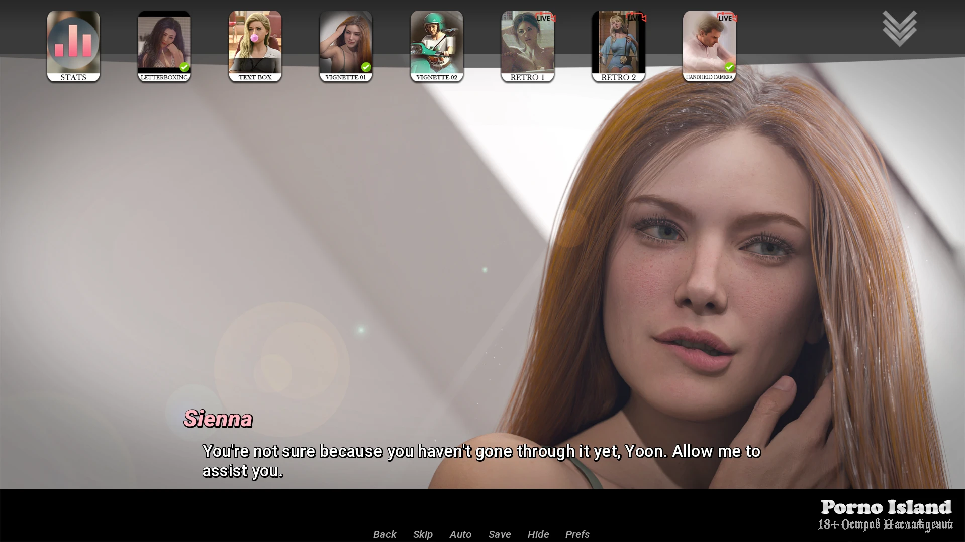This screenshot has width=965, height=542.
Task: Click the Sienna speaker name label
Action: pyautogui.click(x=218, y=419)
